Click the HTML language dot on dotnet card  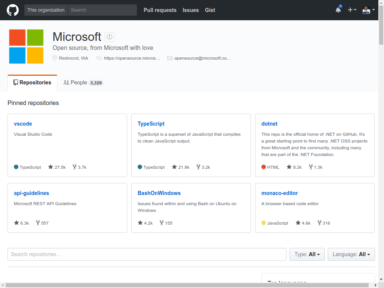[264, 167]
